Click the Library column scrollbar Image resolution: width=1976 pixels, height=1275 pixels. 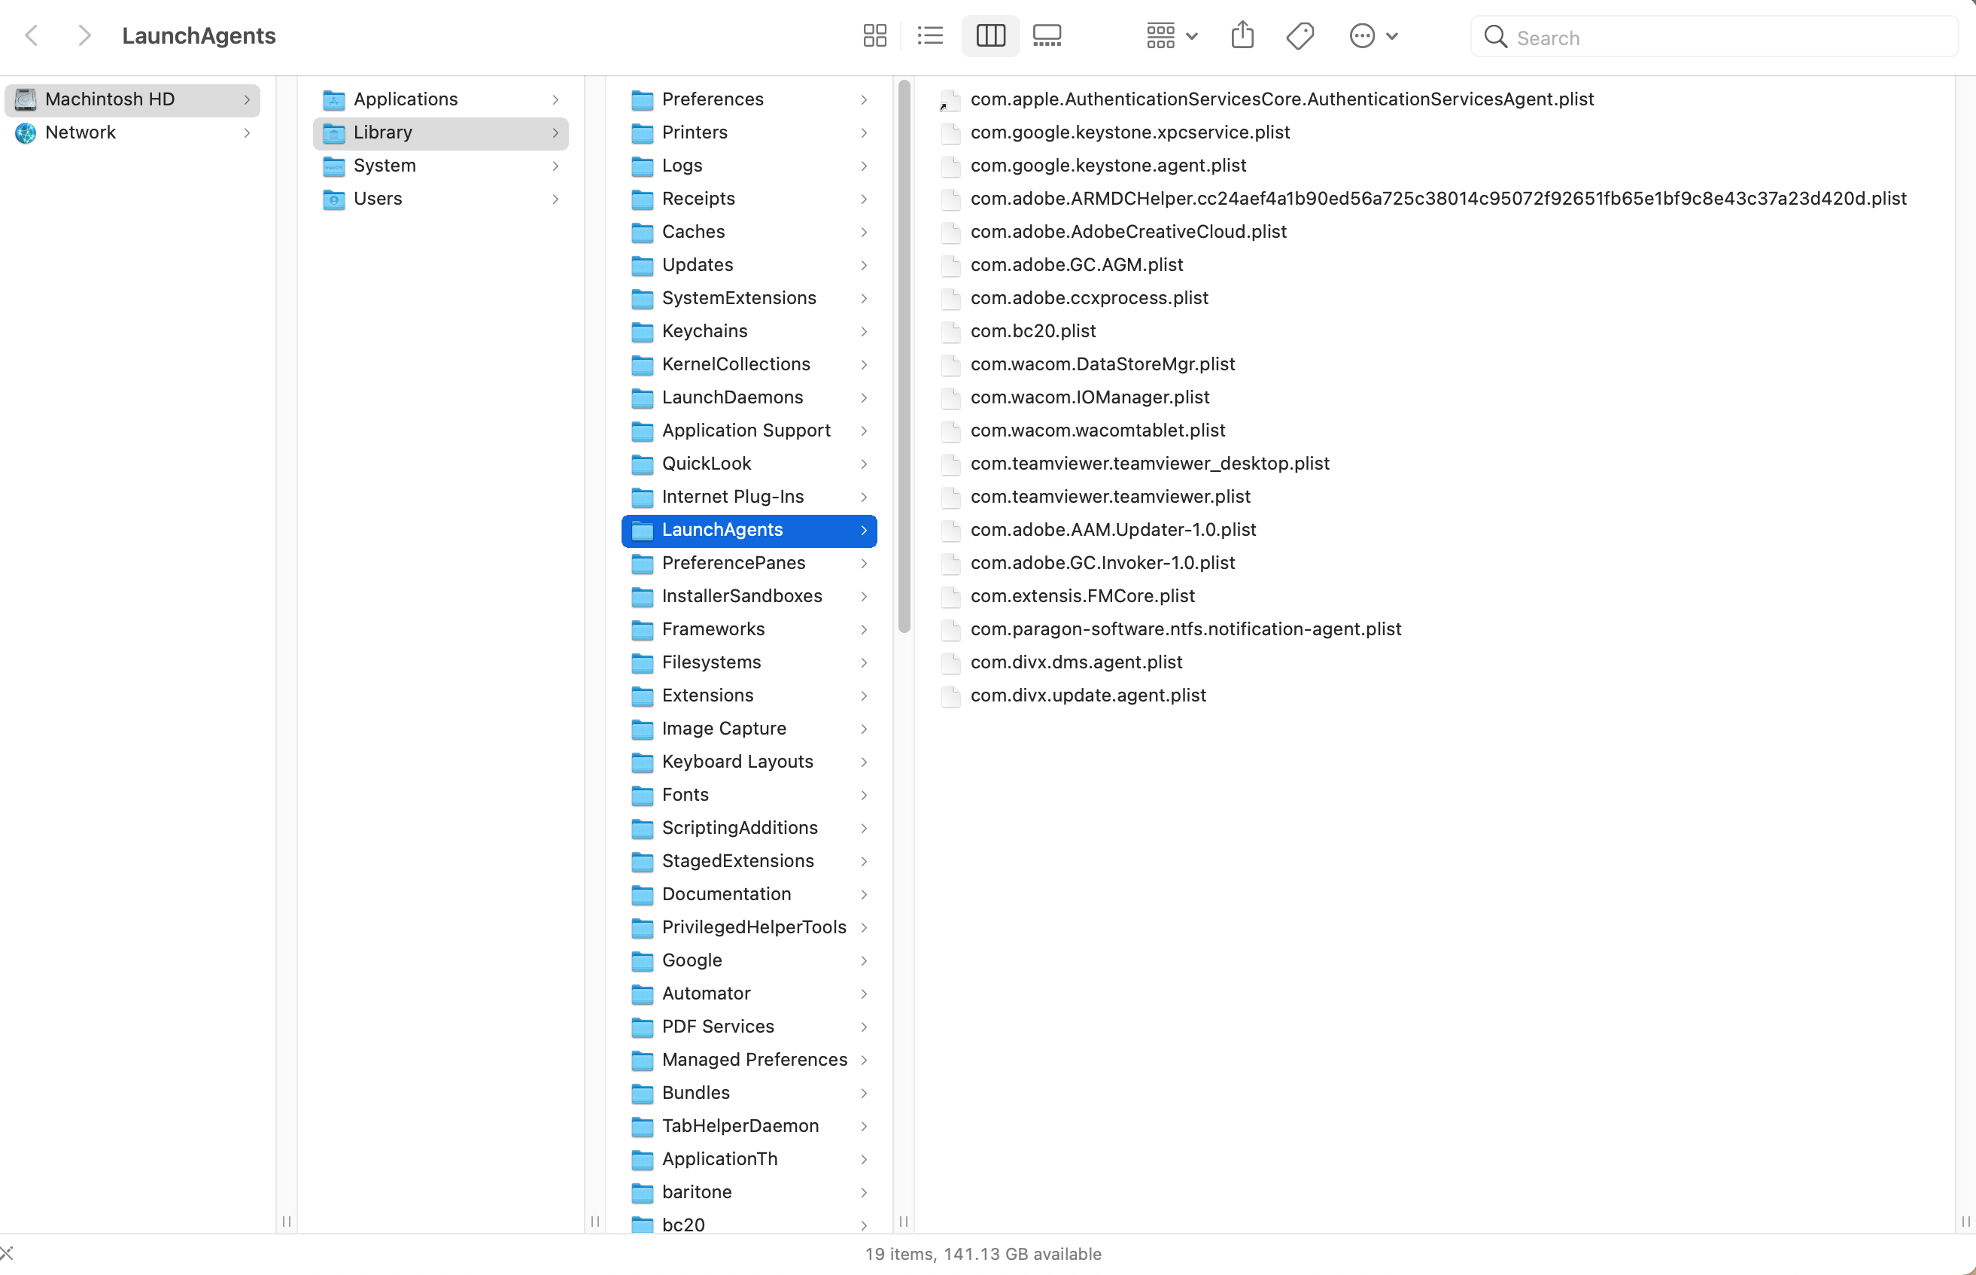coord(904,356)
